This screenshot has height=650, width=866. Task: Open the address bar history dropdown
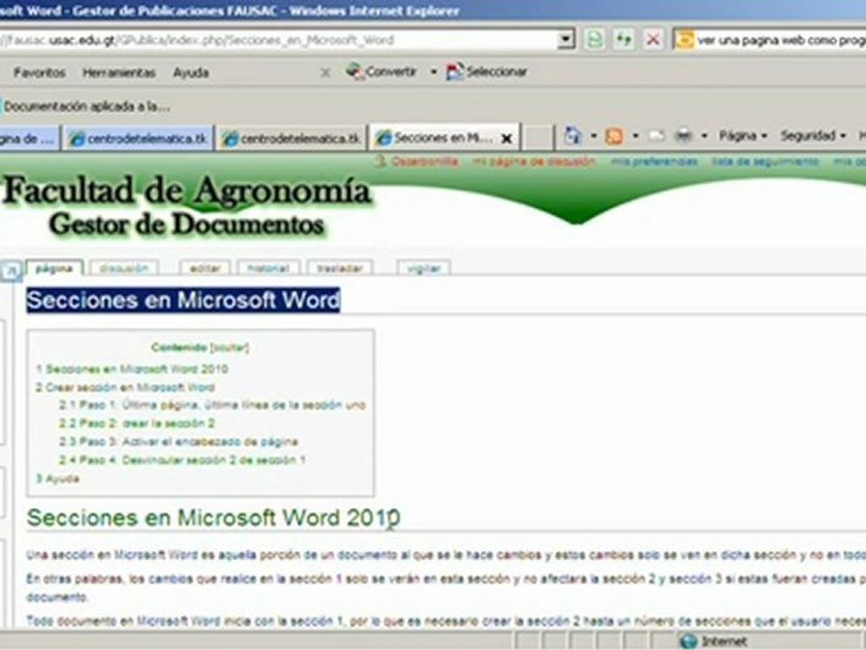click(x=566, y=39)
